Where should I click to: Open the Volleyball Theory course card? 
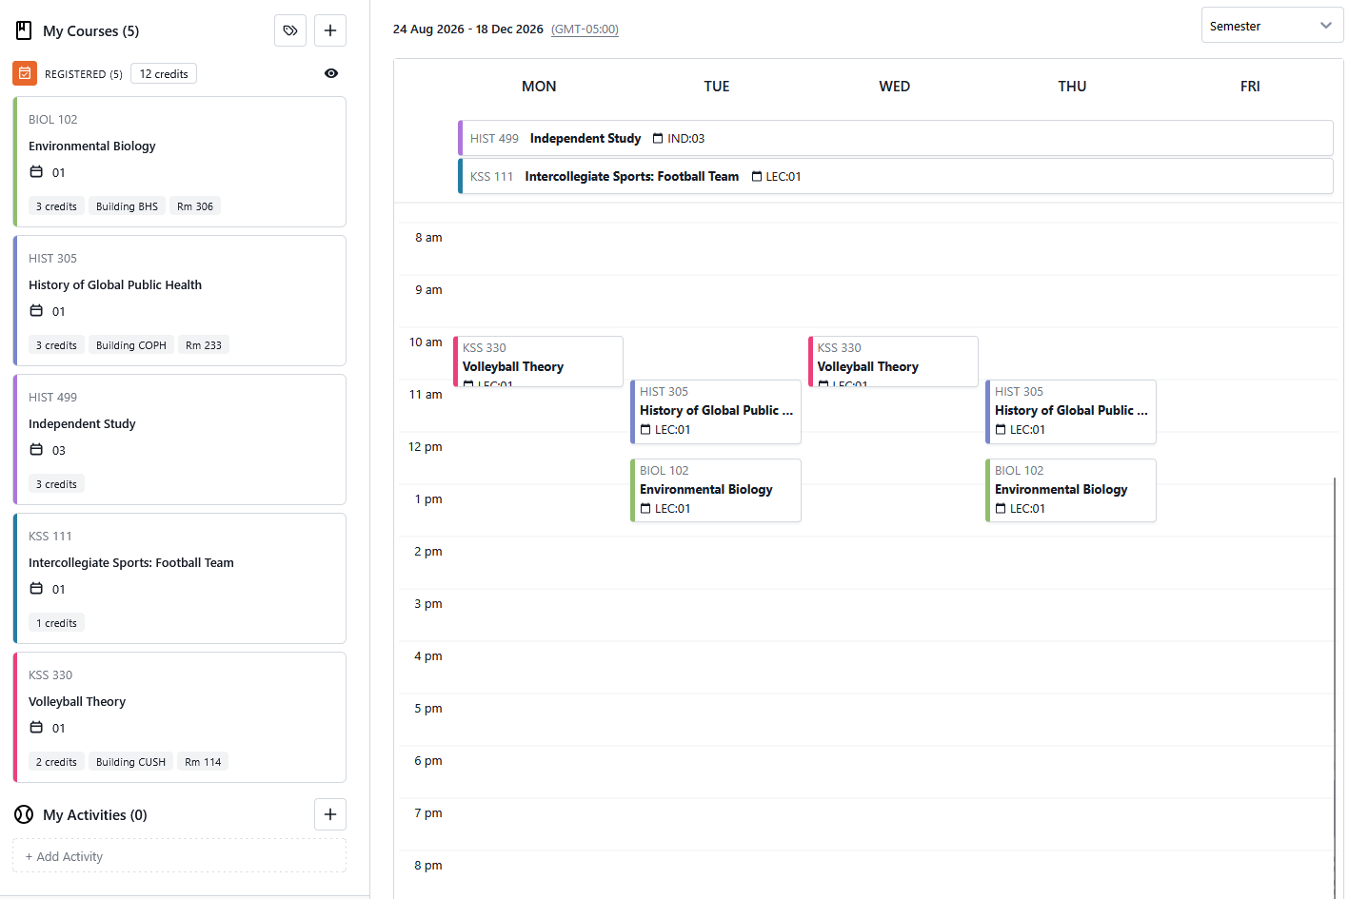tap(179, 717)
